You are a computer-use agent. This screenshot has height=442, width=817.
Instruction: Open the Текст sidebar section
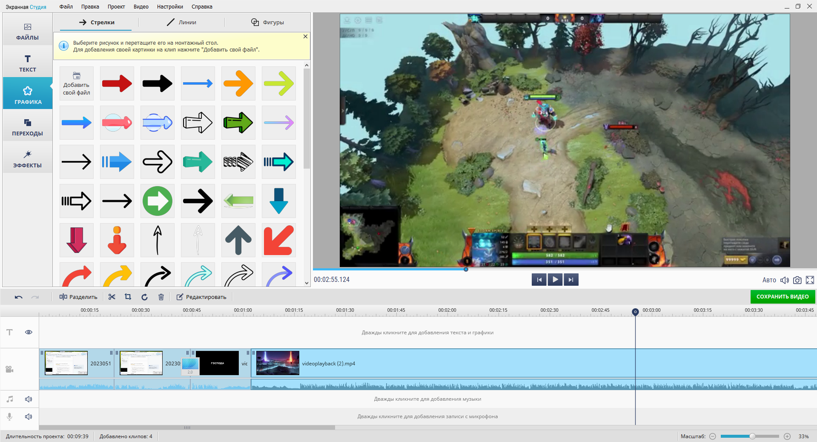point(28,63)
